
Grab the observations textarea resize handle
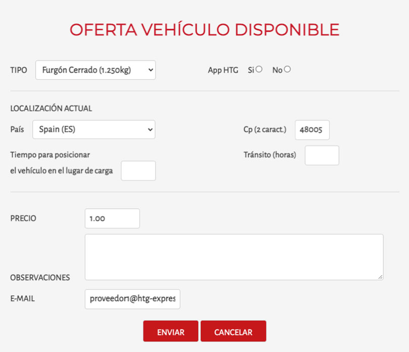coord(380,277)
